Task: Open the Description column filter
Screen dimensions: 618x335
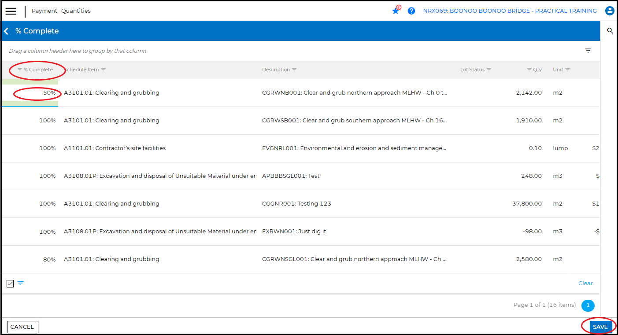Action: click(x=294, y=69)
